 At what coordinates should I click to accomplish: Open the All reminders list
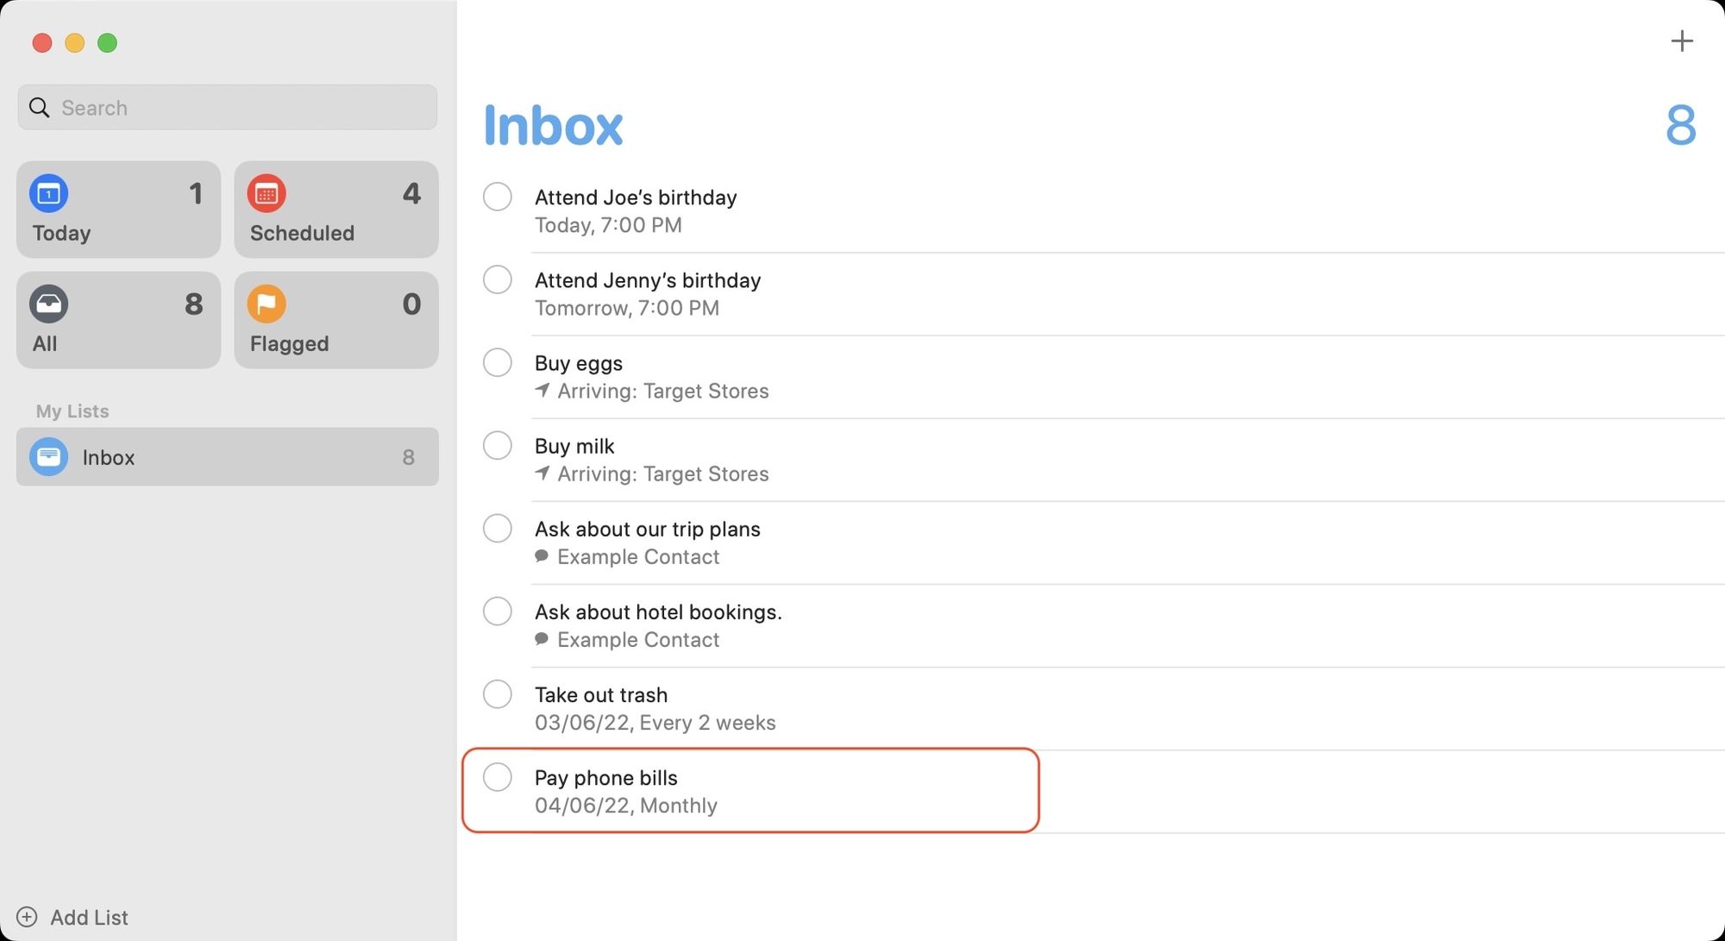[x=118, y=319]
